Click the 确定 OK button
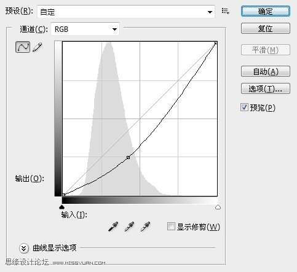 (x=266, y=12)
